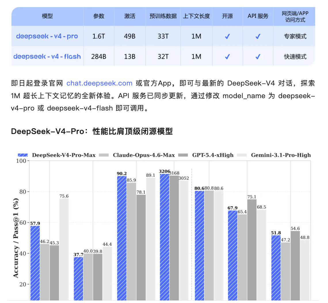Click the 网页端/APP 访问方式 column header

tap(295, 16)
